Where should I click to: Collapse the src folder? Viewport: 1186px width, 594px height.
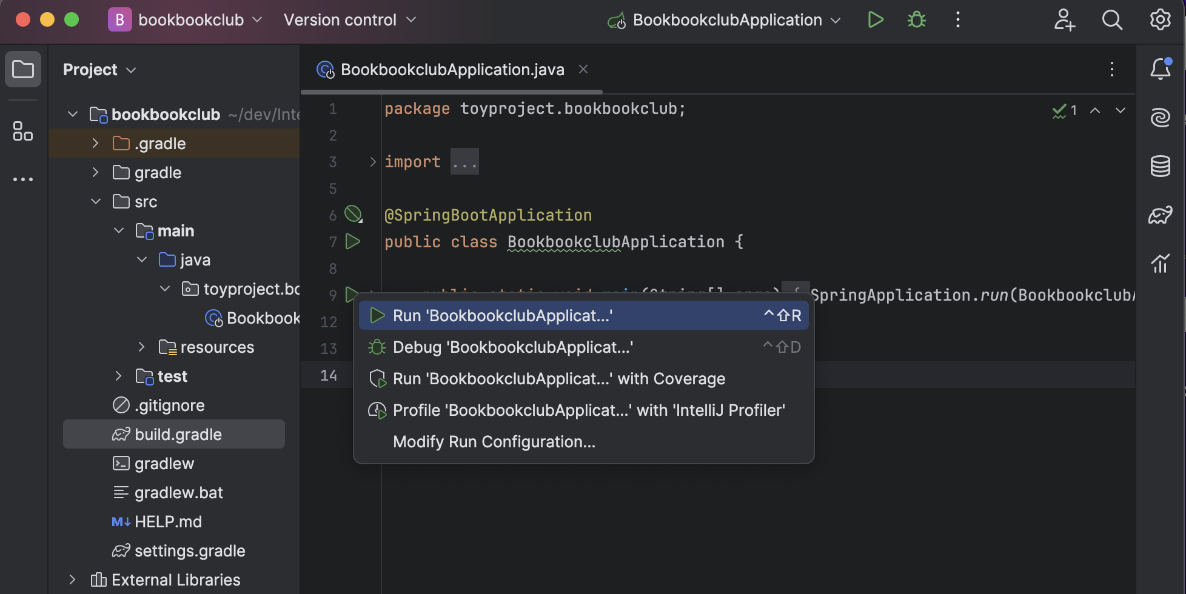[95, 201]
